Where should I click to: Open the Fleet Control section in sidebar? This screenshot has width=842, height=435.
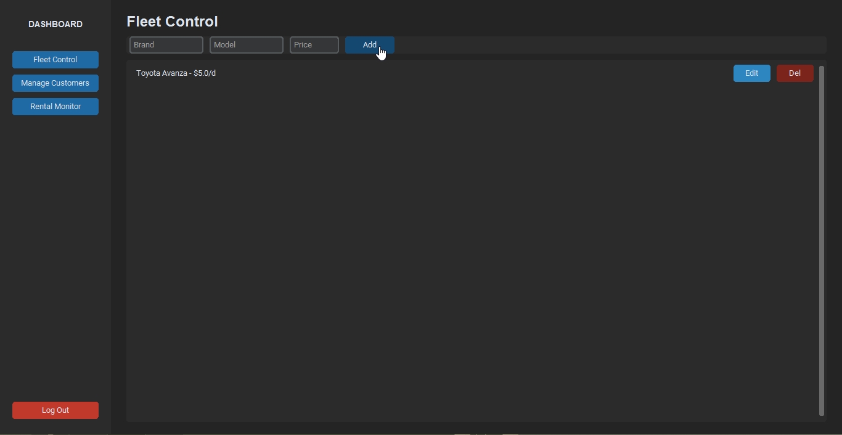coord(55,60)
